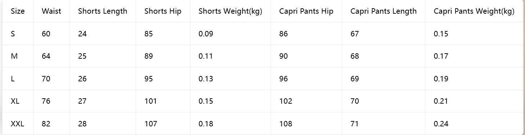Select the Shorts Hip header cell
The width and height of the screenshot is (525, 135).
(x=163, y=11)
